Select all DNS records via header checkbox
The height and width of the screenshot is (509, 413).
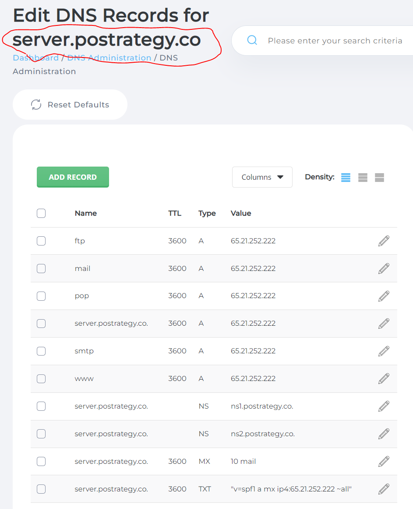point(41,213)
